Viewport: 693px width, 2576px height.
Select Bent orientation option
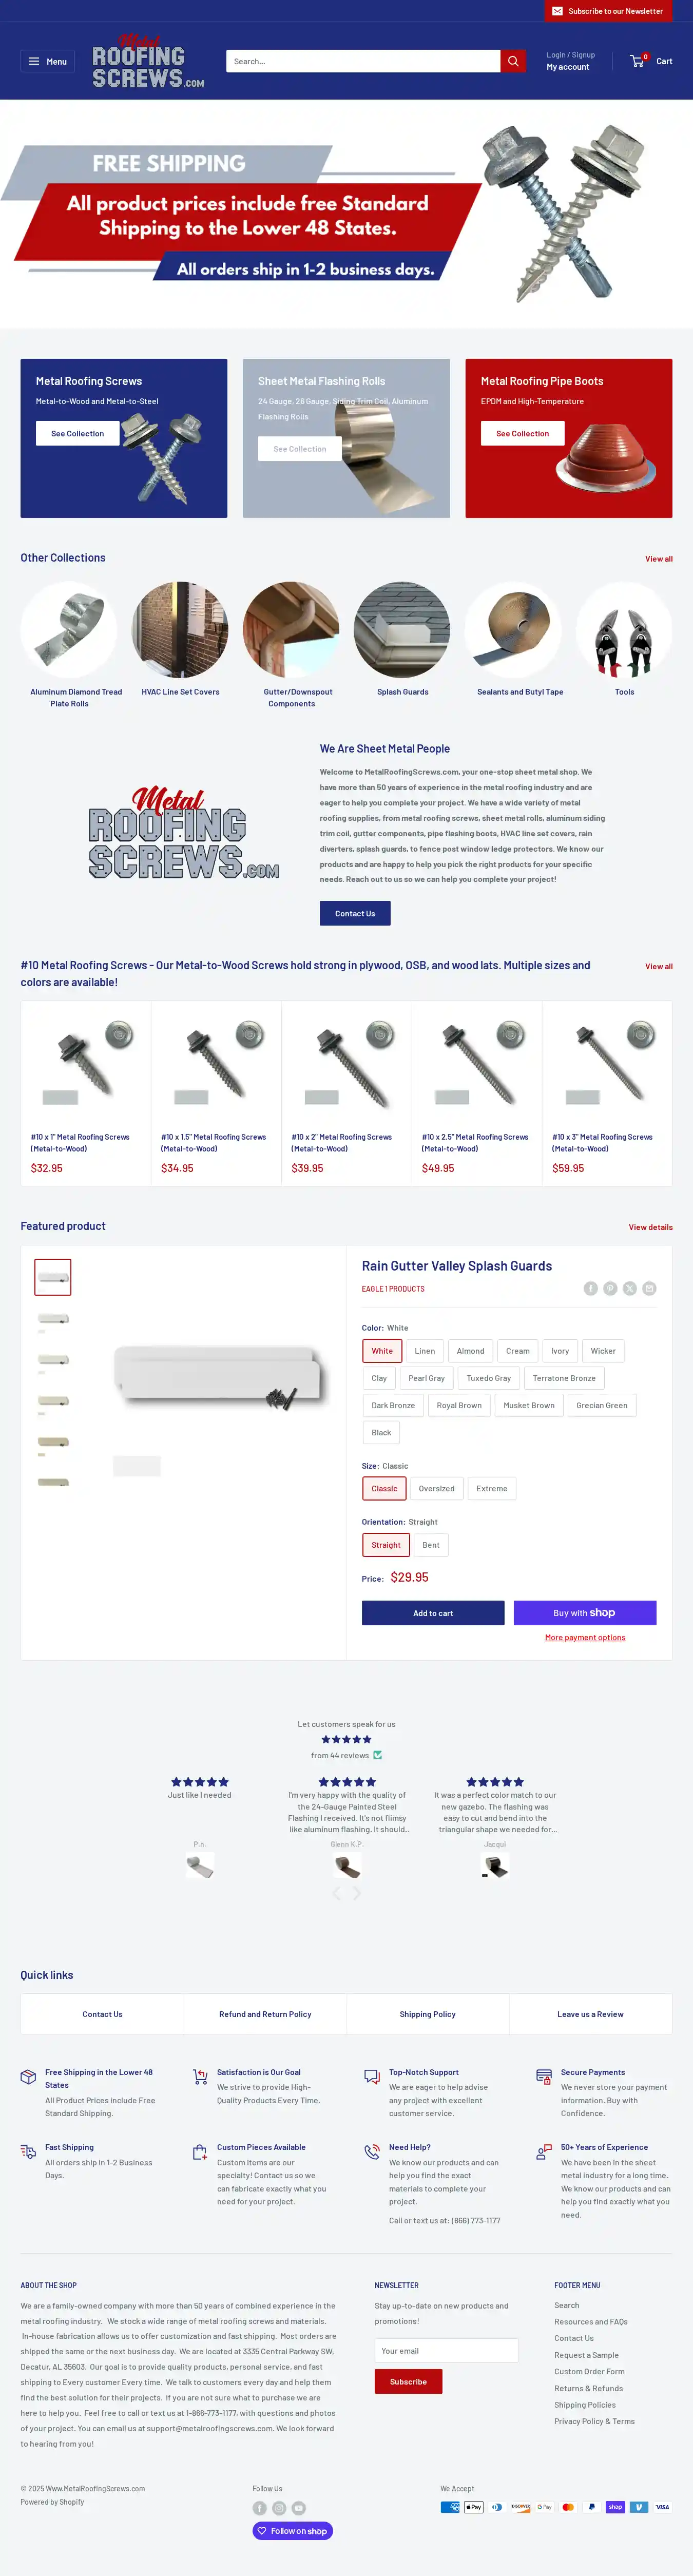(x=431, y=1545)
